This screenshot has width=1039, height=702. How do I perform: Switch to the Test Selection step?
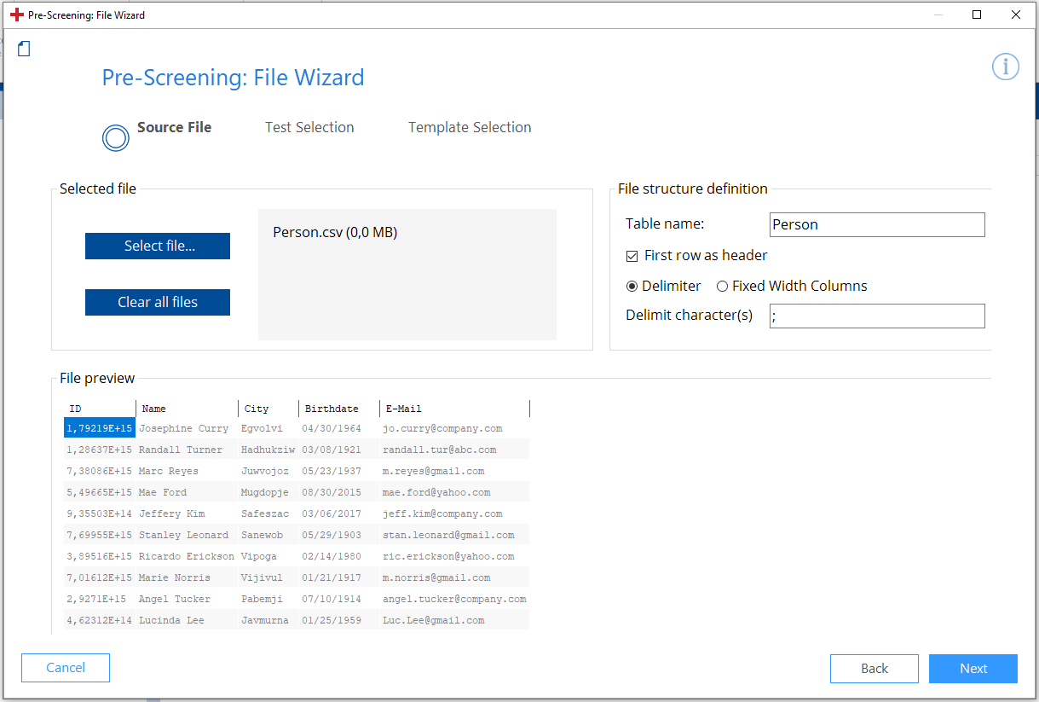pyautogui.click(x=309, y=127)
